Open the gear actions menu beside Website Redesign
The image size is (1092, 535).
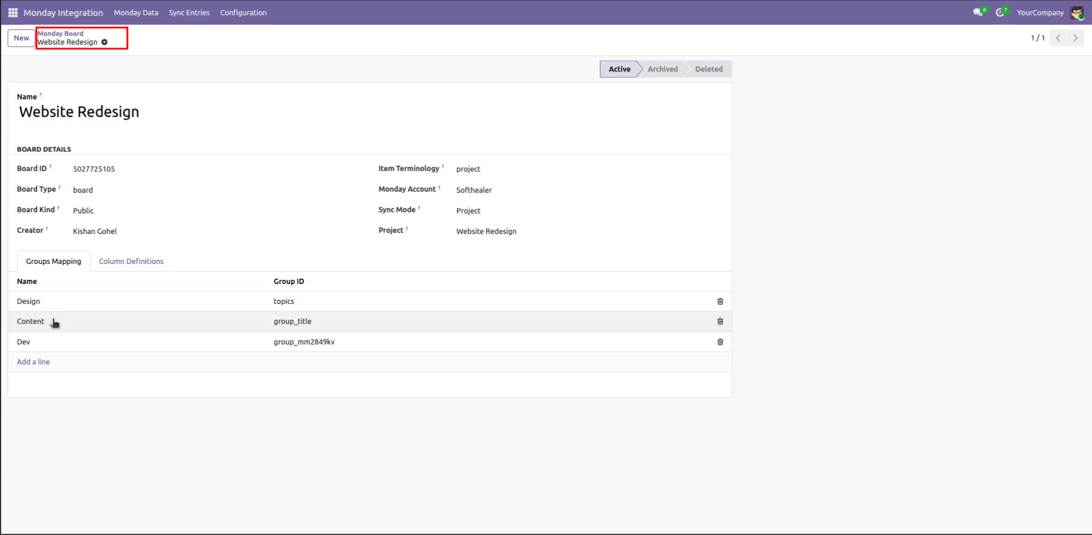tap(105, 42)
